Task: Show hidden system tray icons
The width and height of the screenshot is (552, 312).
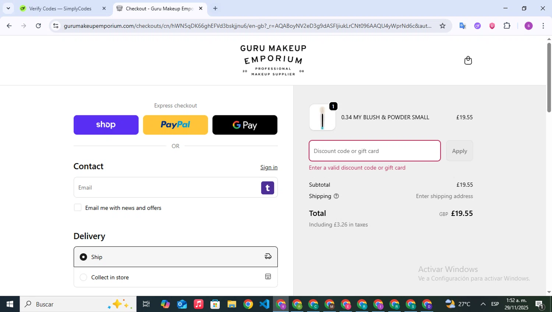Action: [483, 304]
